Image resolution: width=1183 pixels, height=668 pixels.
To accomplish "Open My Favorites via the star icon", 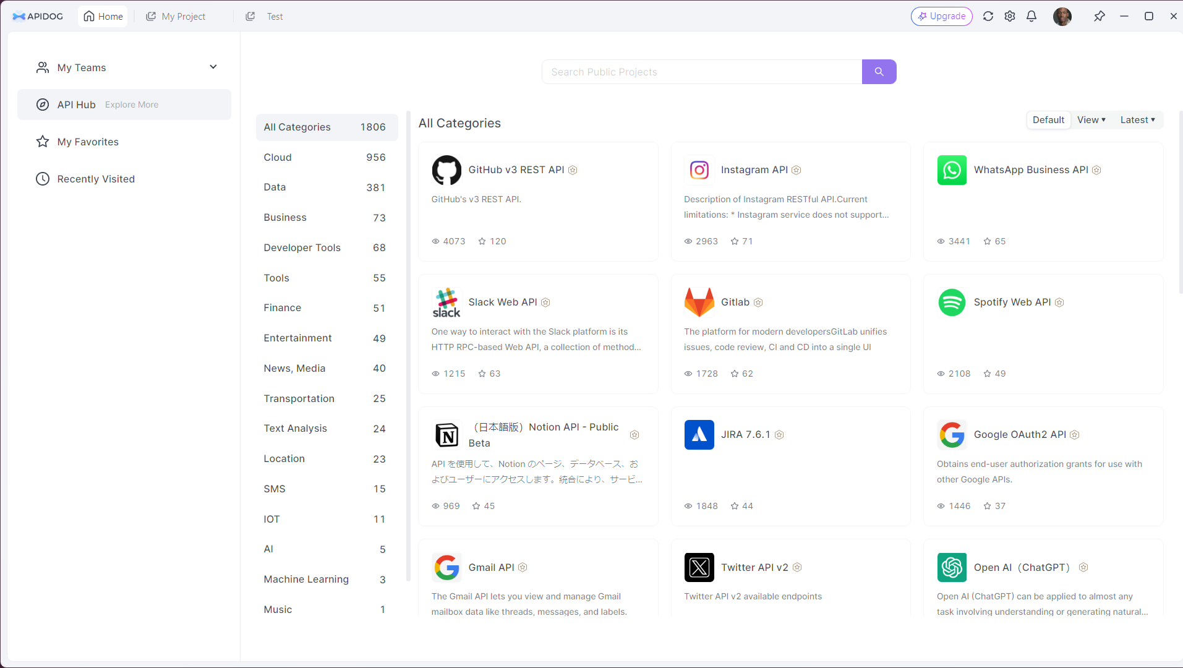I will pyautogui.click(x=42, y=142).
